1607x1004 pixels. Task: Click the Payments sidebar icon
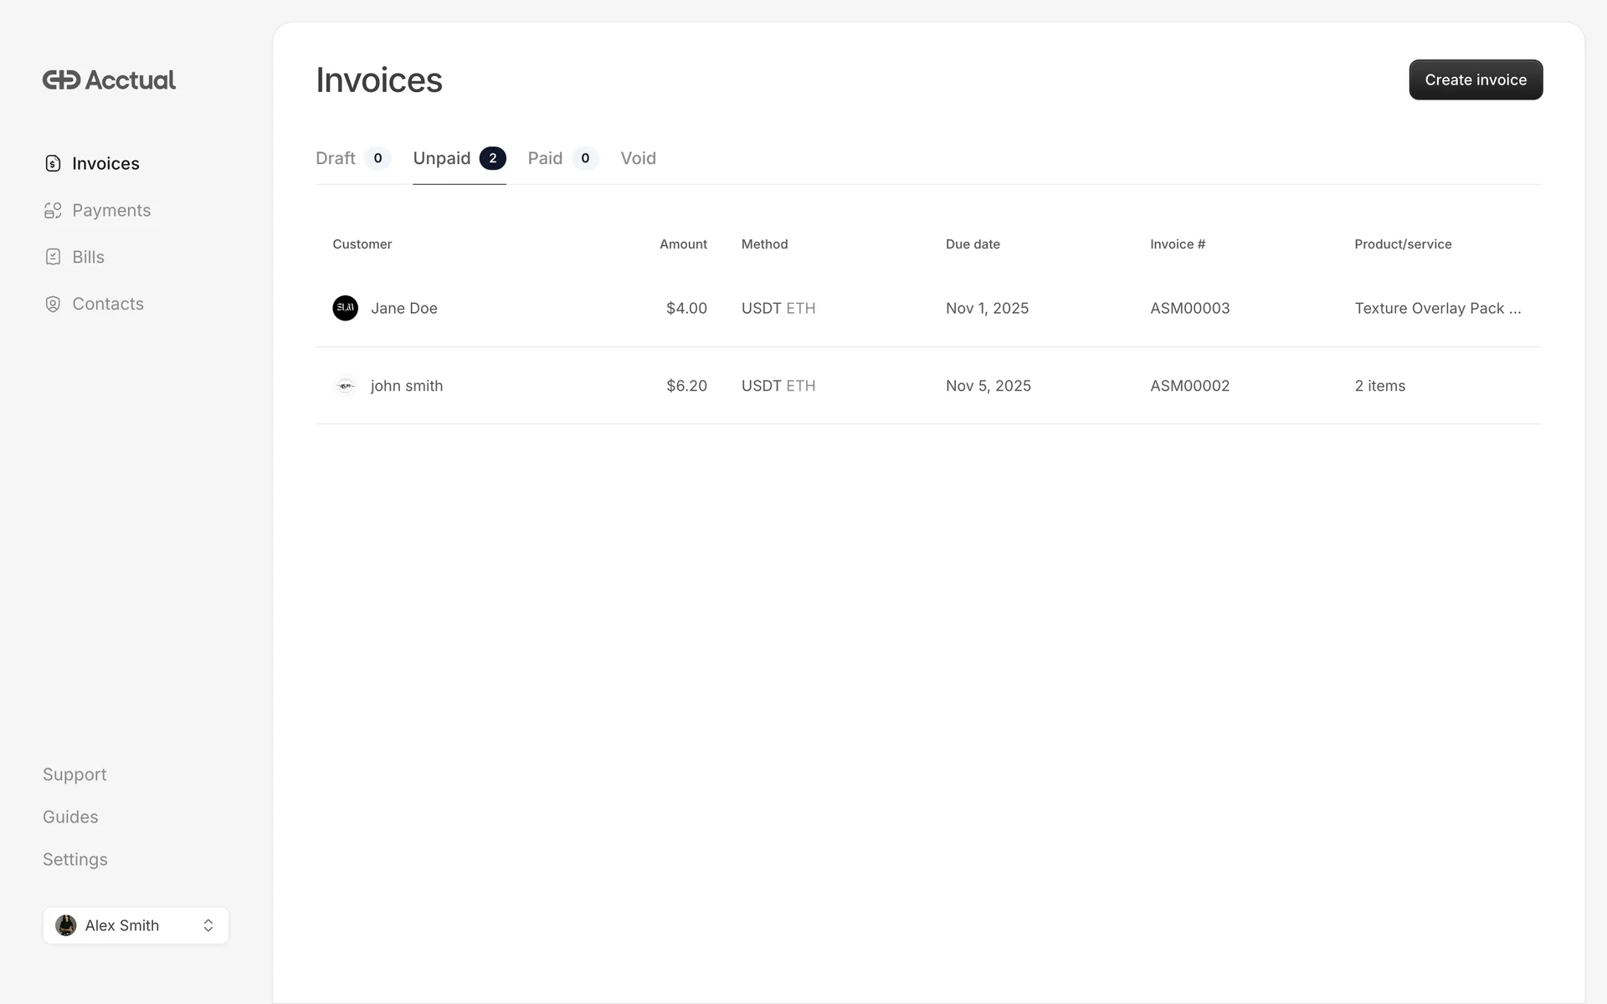pyautogui.click(x=53, y=210)
